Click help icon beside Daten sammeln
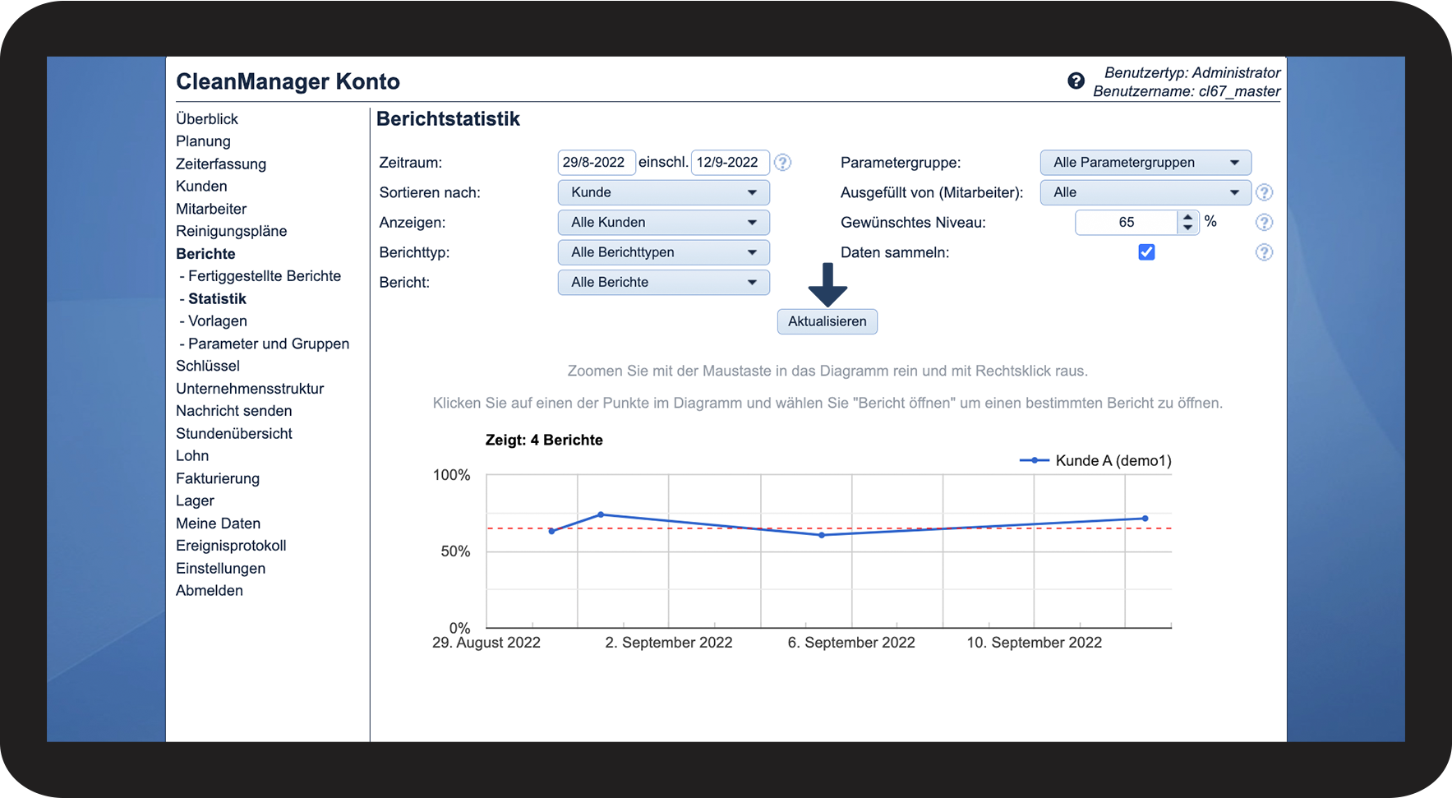Image resolution: width=1452 pixels, height=798 pixels. point(1264,252)
